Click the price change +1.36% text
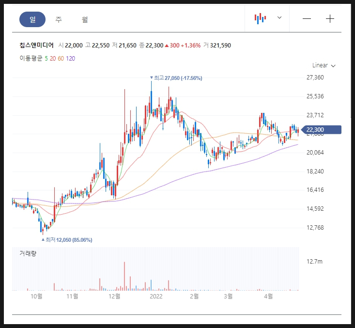The height and width of the screenshot is (328, 355). pyautogui.click(x=190, y=46)
